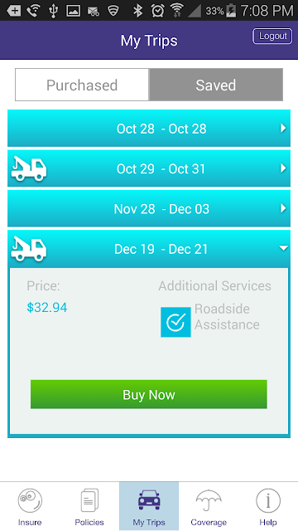The width and height of the screenshot is (298, 531).
Task: Switch to the Saved tab
Action: 216,85
